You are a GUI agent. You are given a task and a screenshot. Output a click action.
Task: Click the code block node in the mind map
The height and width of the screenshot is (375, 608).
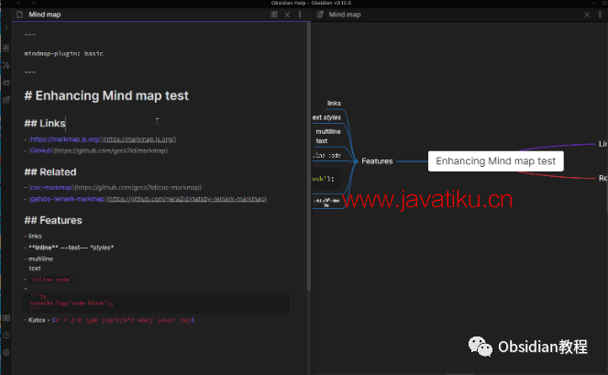click(x=326, y=179)
